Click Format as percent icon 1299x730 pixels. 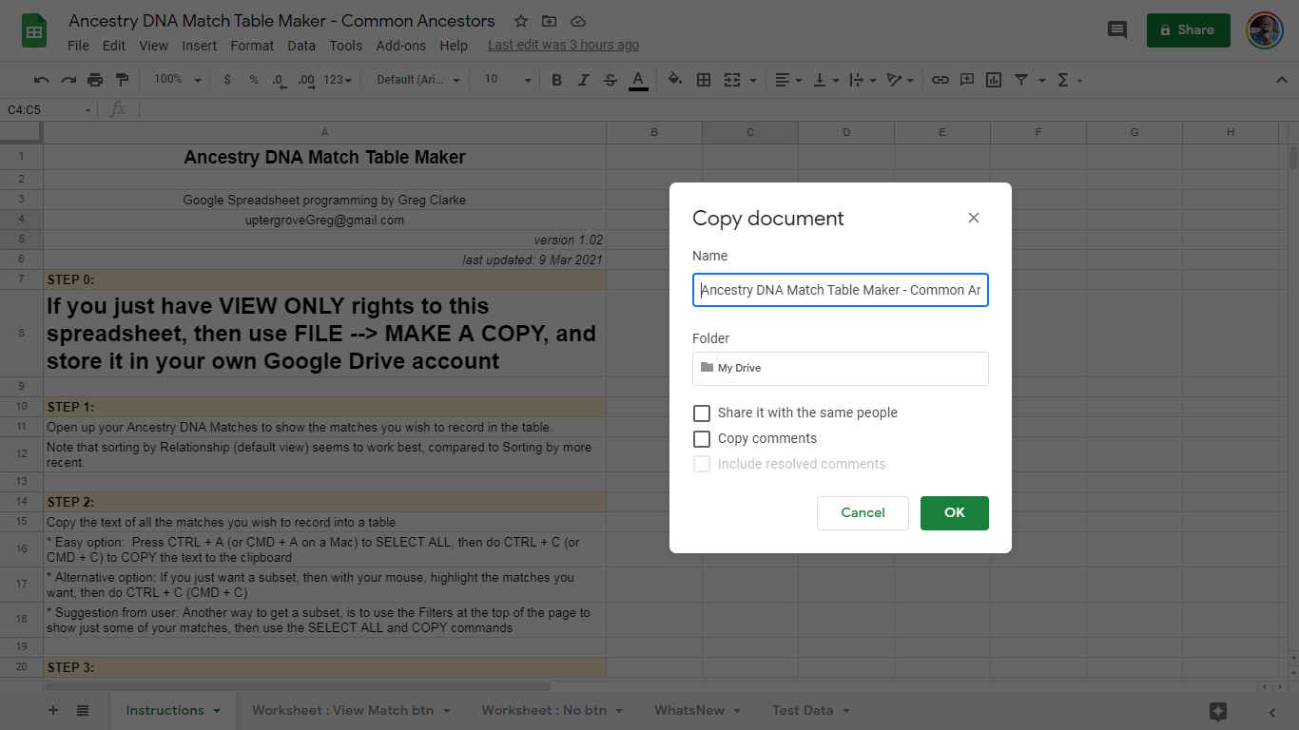[254, 80]
